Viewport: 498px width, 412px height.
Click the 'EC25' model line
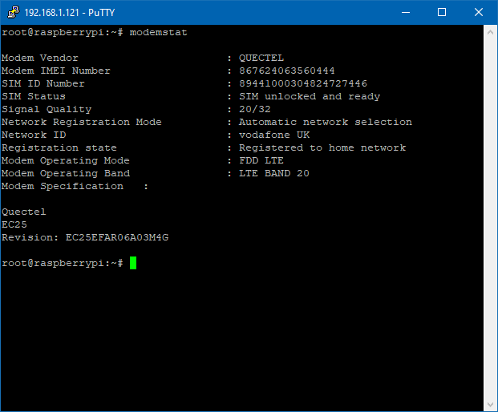[x=14, y=224]
